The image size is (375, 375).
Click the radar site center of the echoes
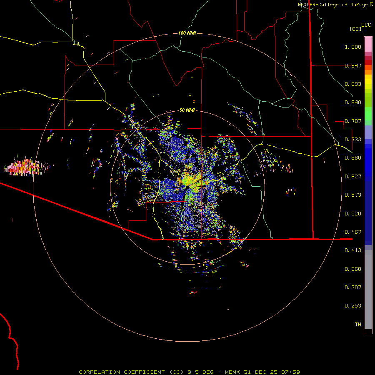point(187,187)
